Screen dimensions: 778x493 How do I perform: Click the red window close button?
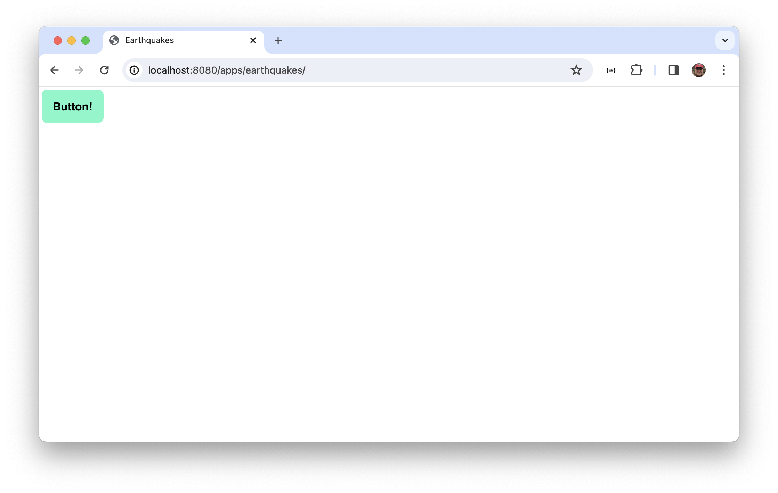[x=58, y=41]
